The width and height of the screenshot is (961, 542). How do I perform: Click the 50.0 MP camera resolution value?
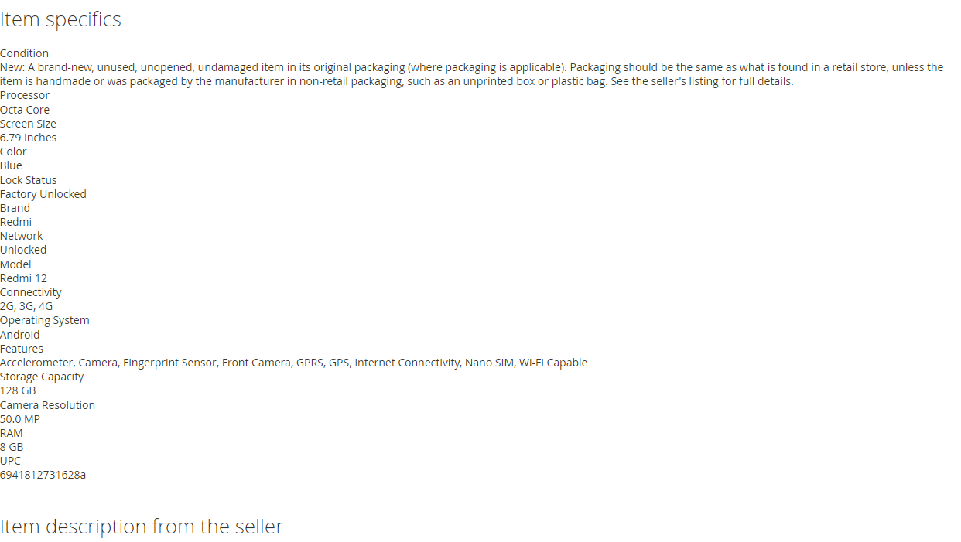point(20,419)
